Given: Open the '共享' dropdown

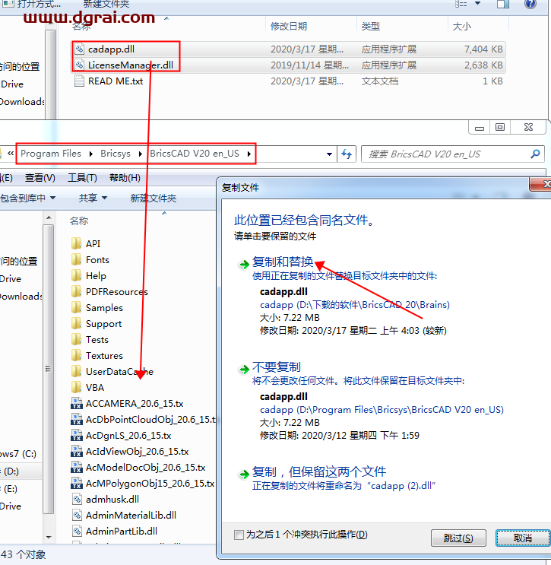Looking at the screenshot, I should 93,198.
